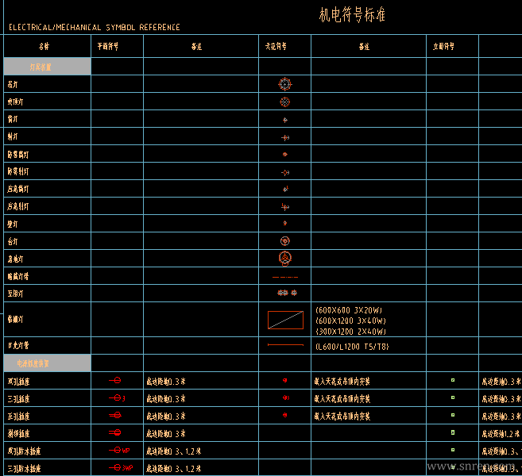Image resolution: width=522 pixels, height=476 pixels.
Task: Click the 防雾射灯 name cell
Action: [47, 171]
